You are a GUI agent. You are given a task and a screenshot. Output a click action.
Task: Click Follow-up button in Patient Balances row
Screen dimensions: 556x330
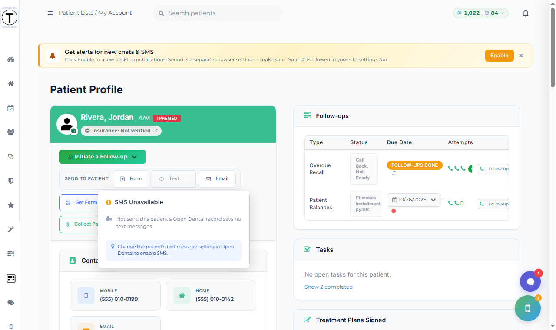493,204
